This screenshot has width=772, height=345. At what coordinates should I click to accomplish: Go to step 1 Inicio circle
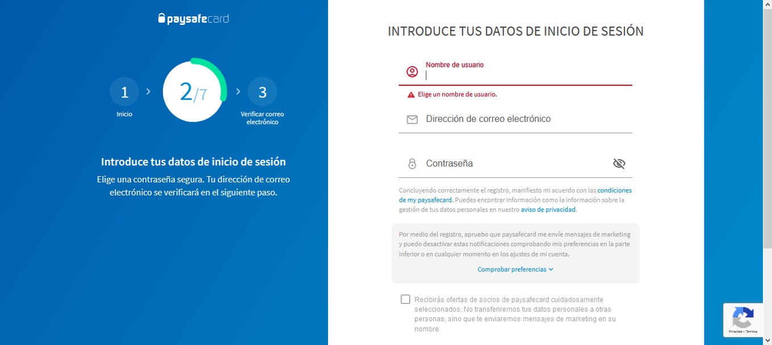click(x=124, y=92)
